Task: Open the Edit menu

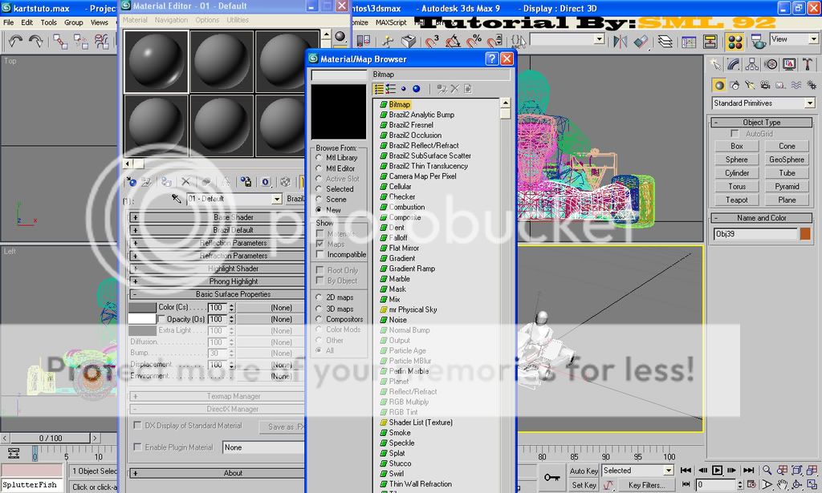Action: pos(26,22)
